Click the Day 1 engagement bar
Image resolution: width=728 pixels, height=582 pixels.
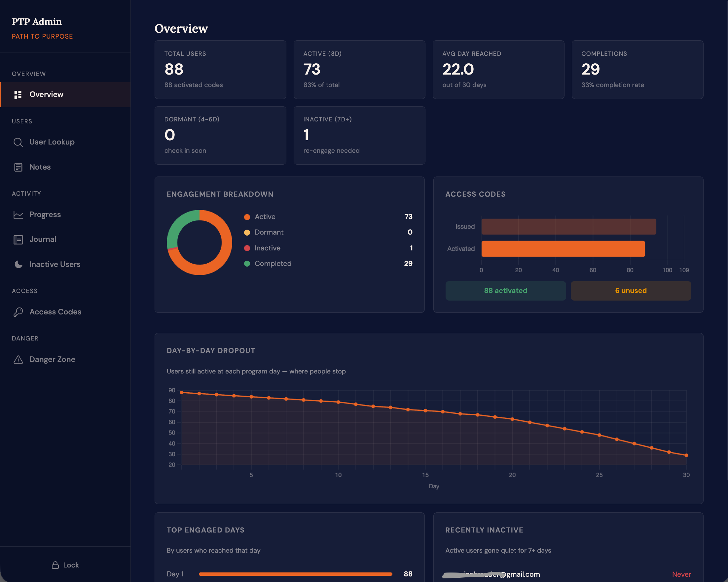pyautogui.click(x=295, y=574)
